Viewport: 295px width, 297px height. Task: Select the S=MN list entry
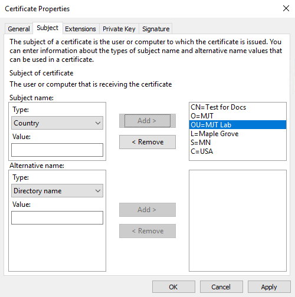coord(238,143)
